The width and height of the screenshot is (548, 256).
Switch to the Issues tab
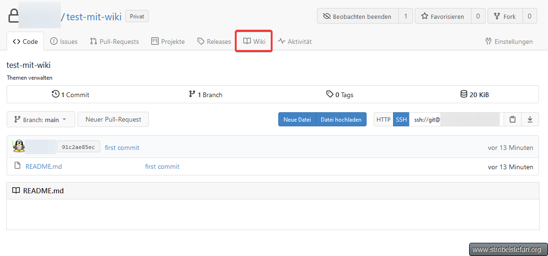(64, 41)
